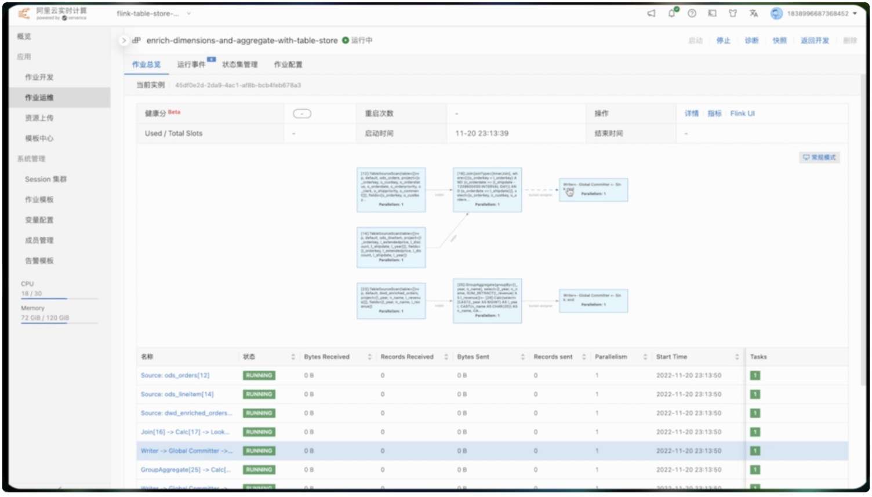Open Source: ods_lineitem[14] operator link
The image size is (872, 497).
(177, 394)
